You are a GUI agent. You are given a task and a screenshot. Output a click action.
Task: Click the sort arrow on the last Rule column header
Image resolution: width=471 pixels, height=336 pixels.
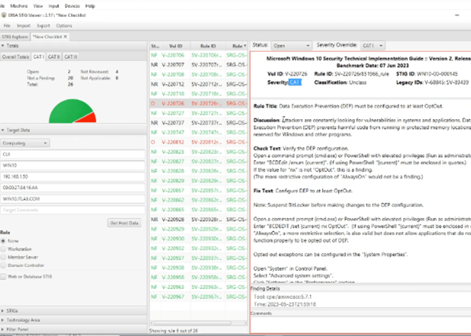pyautogui.click(x=245, y=46)
